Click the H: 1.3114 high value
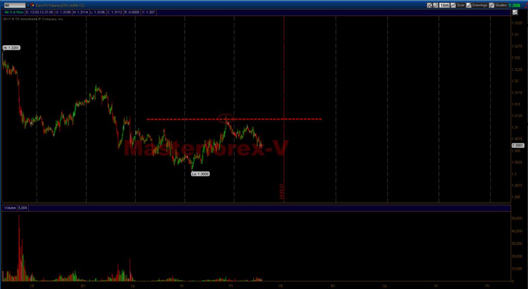The image size is (528, 289). click(80, 12)
